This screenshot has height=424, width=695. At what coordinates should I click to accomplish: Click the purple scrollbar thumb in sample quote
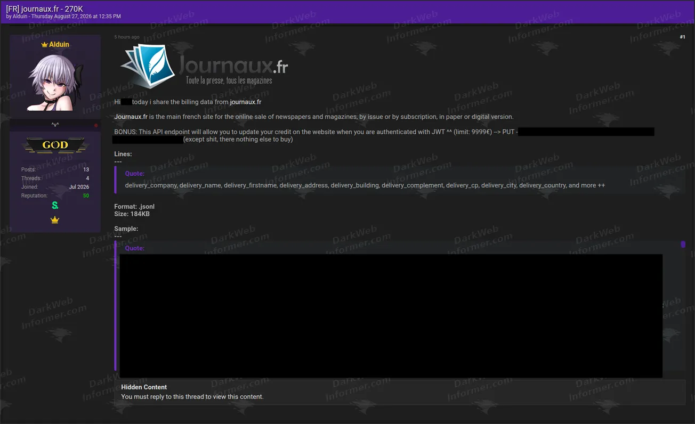click(x=683, y=244)
